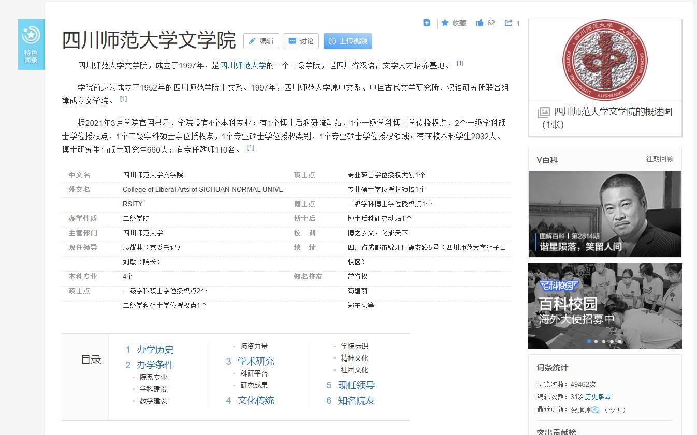The height and width of the screenshot is (435, 697).
Task: Click 曾省权 in 知名校友 row
Action: coord(357,276)
